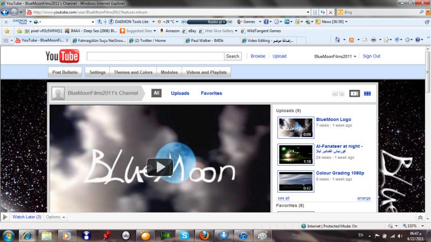Click the IE Home toolbar icon

[338, 40]
